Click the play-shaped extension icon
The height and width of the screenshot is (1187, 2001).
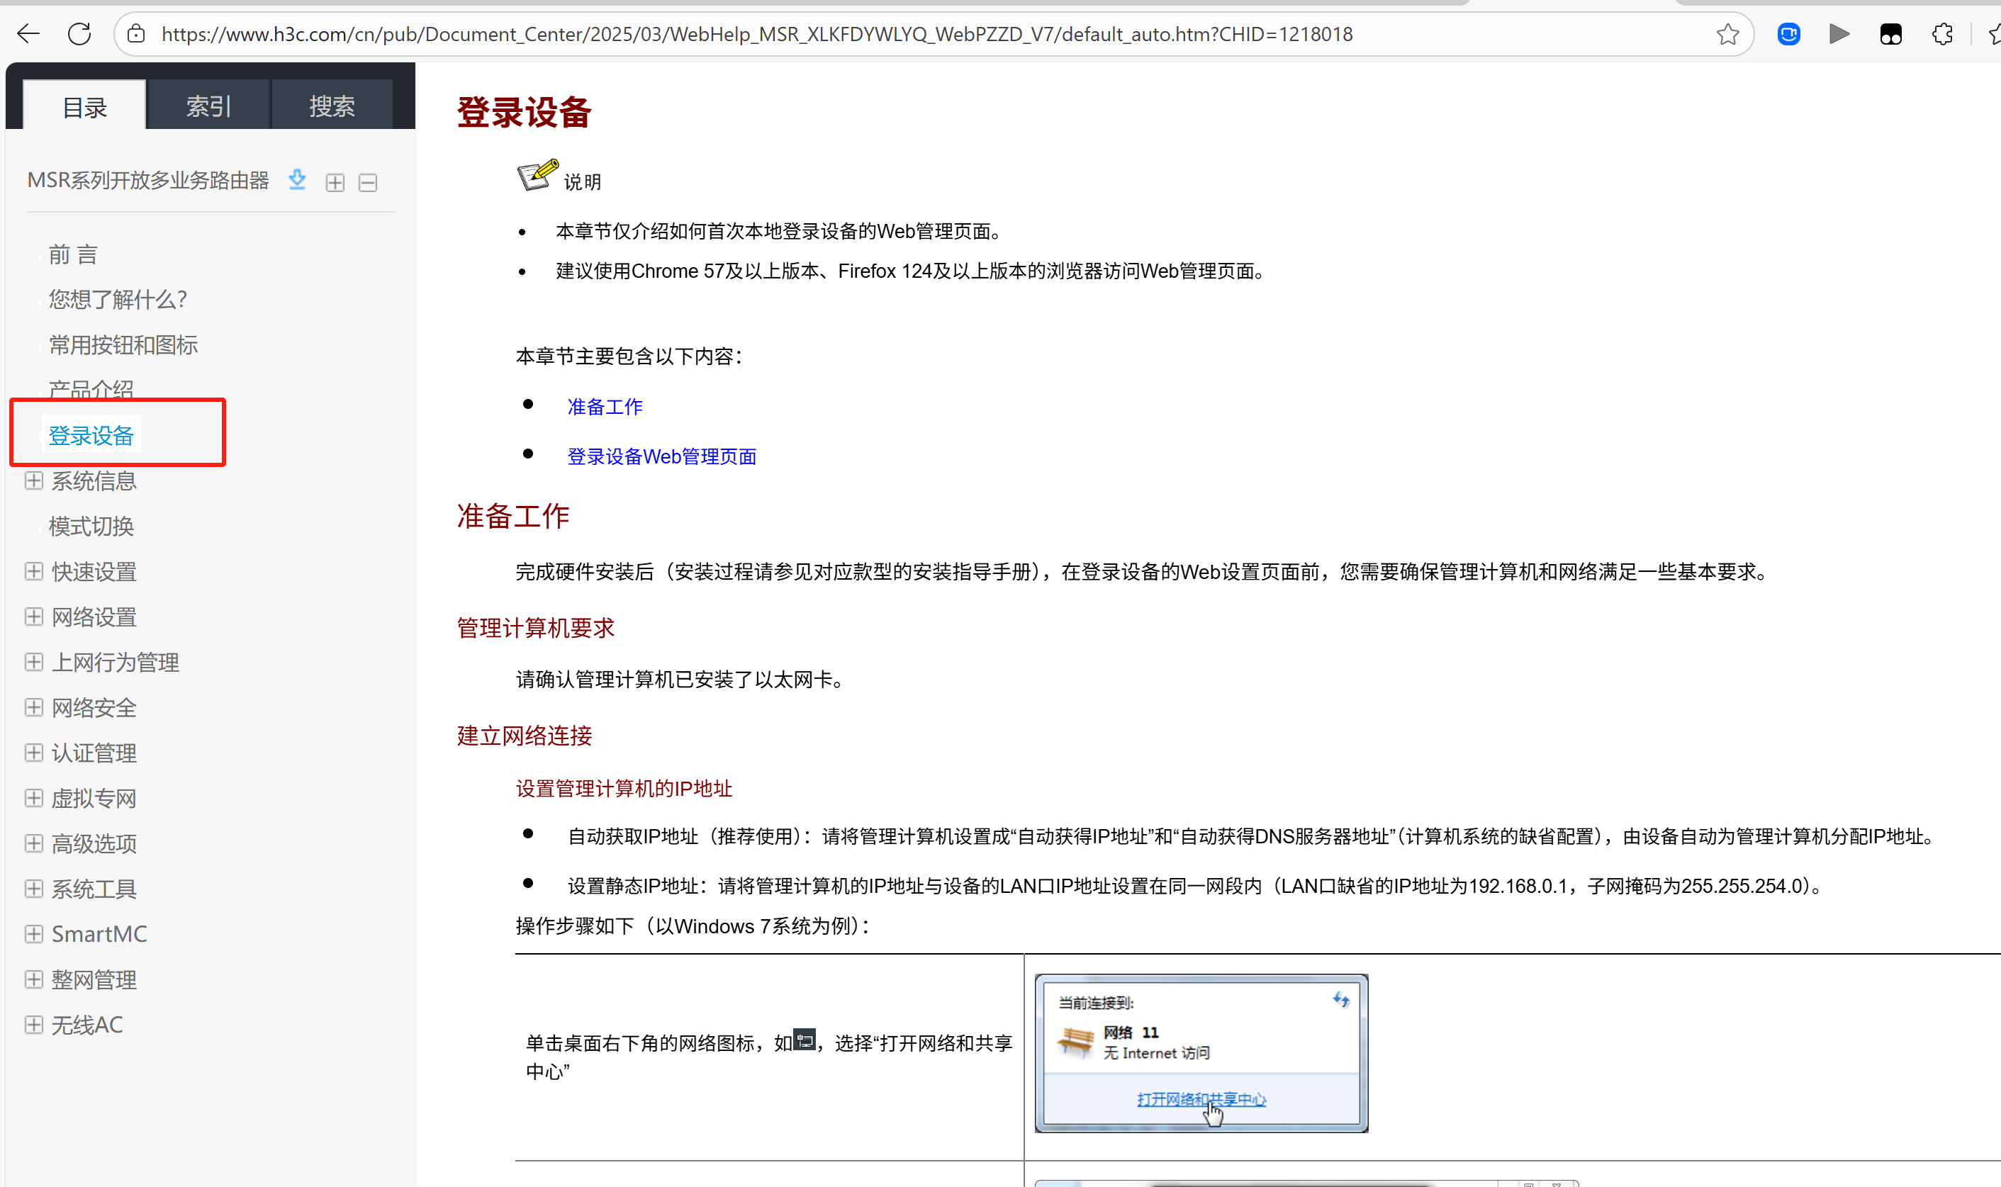pos(1839,33)
